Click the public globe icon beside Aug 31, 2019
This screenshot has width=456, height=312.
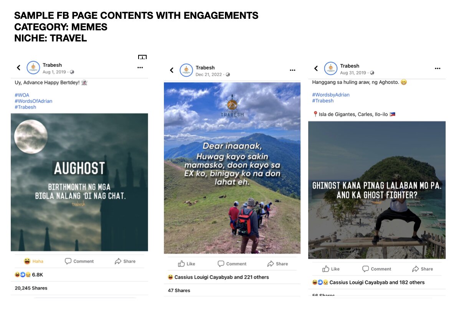coord(372,73)
